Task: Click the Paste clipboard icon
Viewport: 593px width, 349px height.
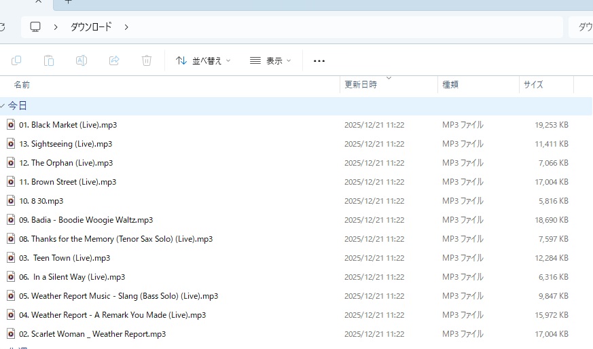Action: (49, 60)
